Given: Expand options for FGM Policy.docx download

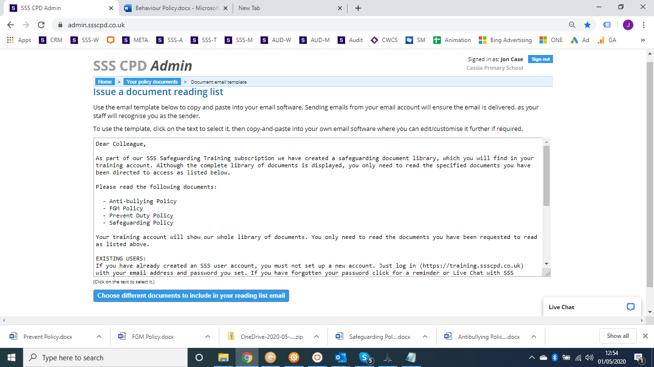Looking at the screenshot, I should click(208, 336).
